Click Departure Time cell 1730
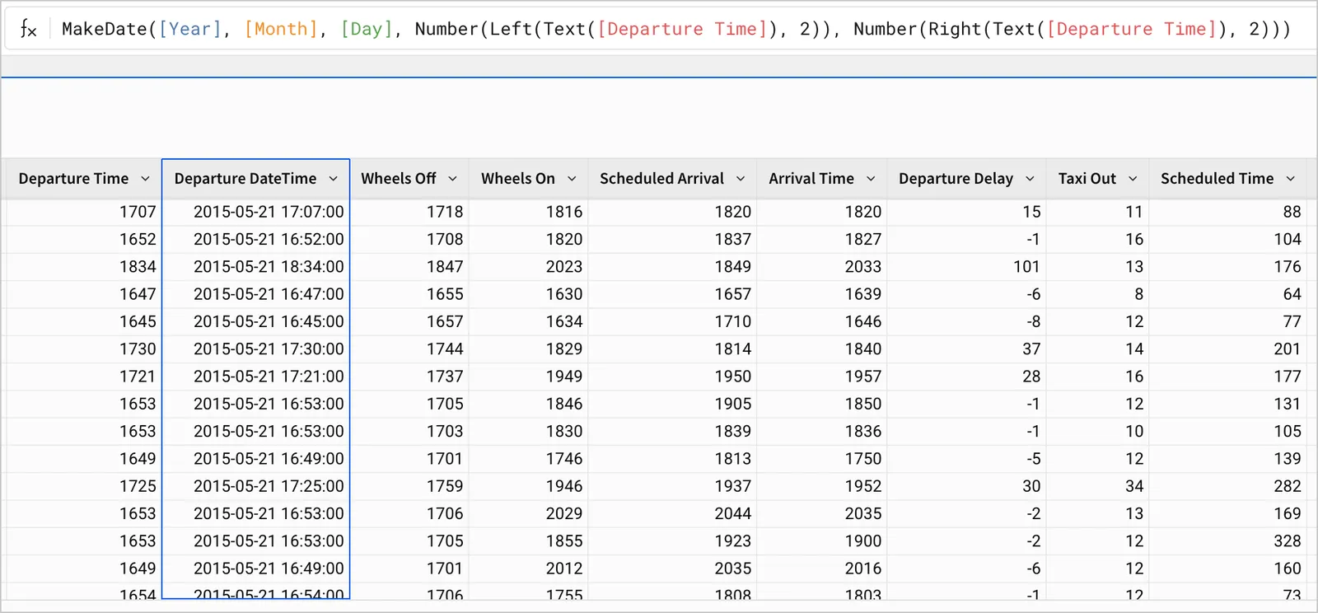Viewport: 1318px width, 613px height. click(x=83, y=349)
